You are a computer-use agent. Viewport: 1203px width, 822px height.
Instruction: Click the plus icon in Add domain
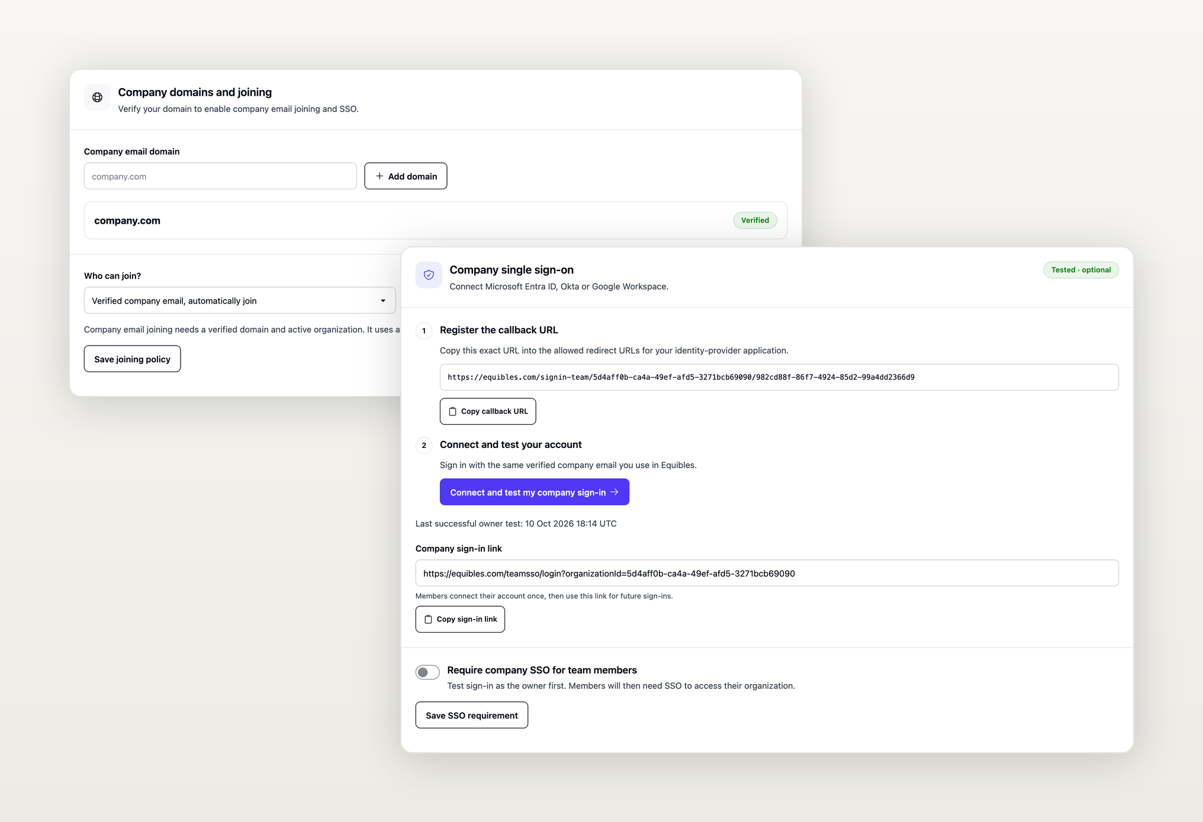point(379,176)
